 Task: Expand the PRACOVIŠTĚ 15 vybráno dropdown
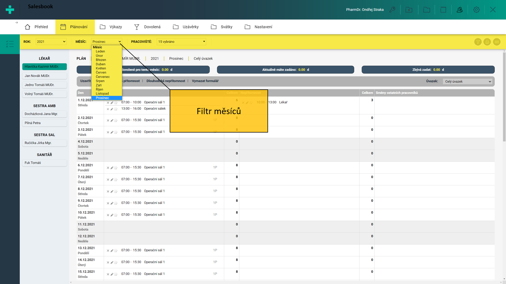click(181, 42)
